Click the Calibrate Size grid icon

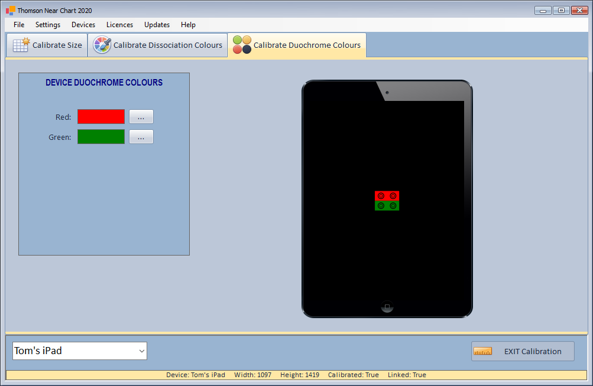point(21,45)
